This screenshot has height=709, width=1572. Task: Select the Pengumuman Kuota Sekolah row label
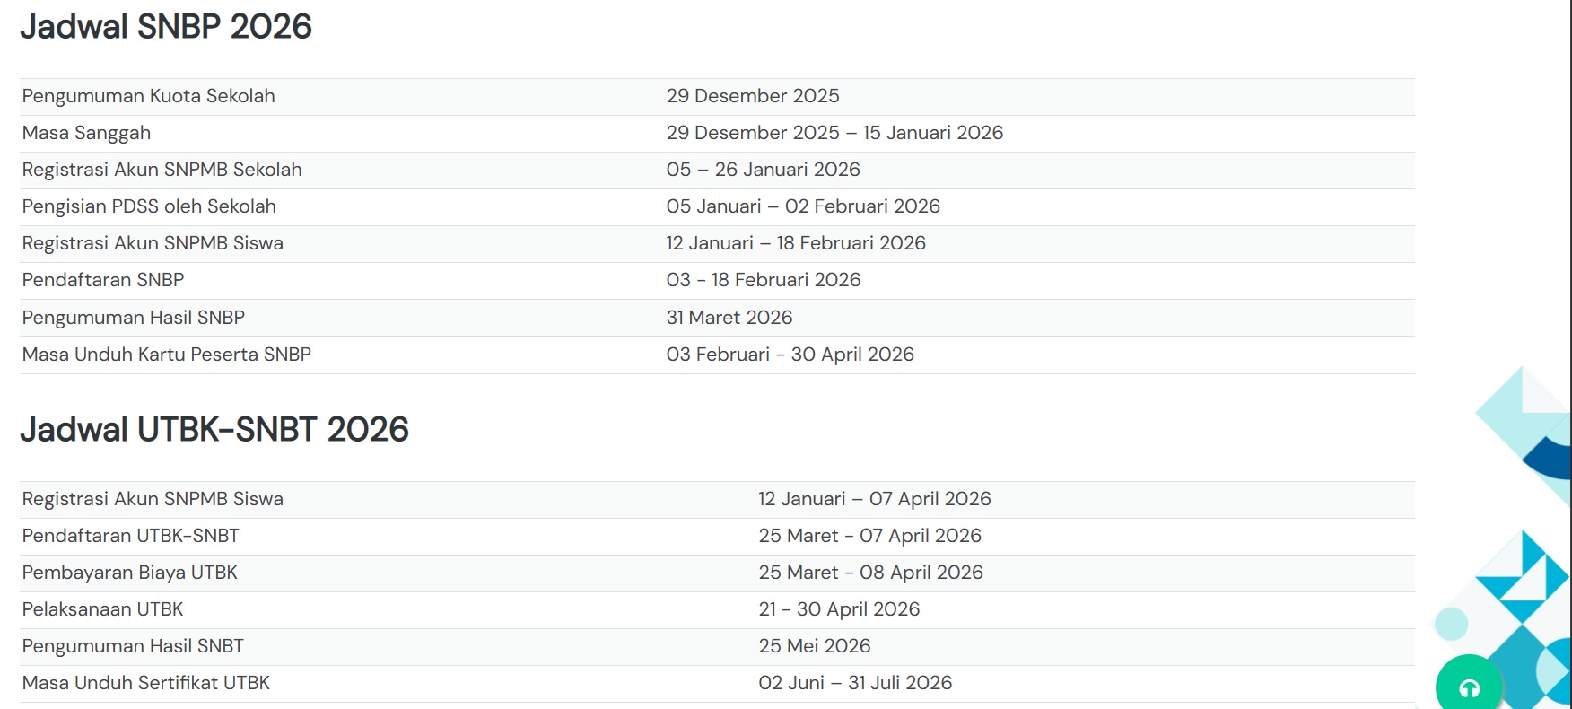[x=149, y=96]
